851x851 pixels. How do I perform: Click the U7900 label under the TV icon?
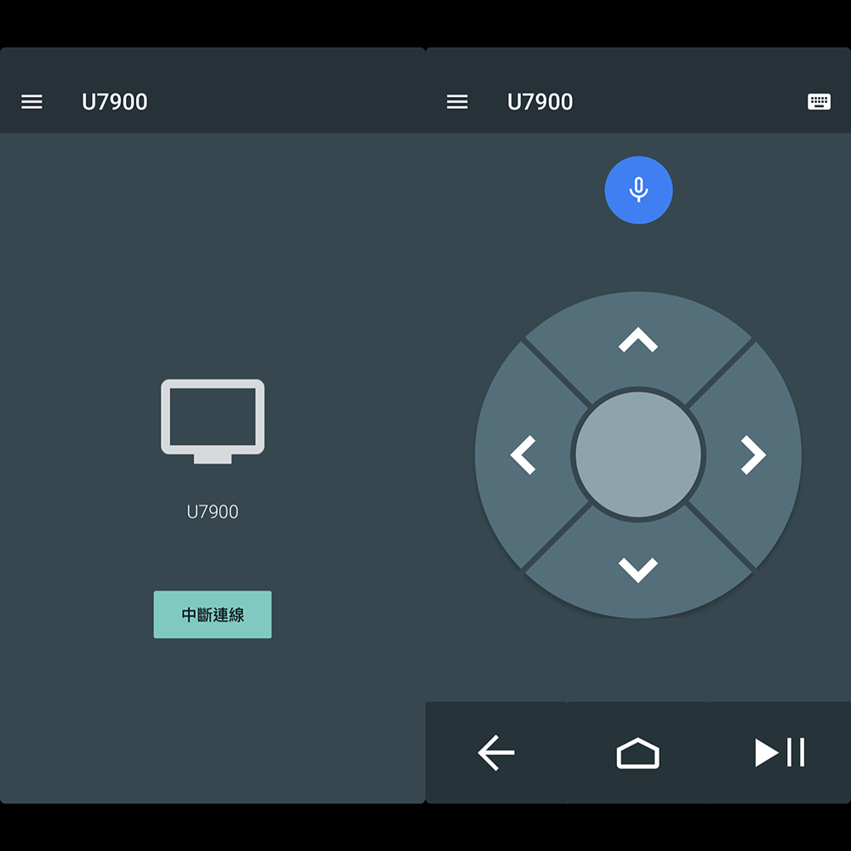point(213,511)
